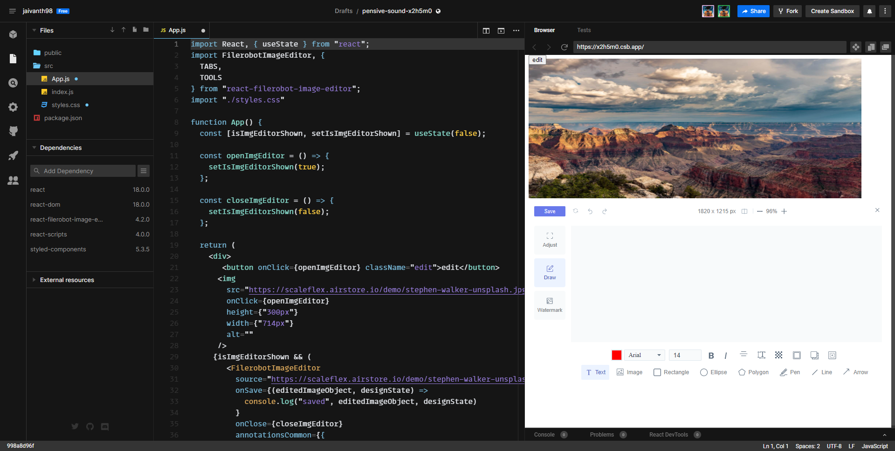895x451 pixels.
Task: Enable the Draw tab in the editor
Action: pyautogui.click(x=550, y=273)
